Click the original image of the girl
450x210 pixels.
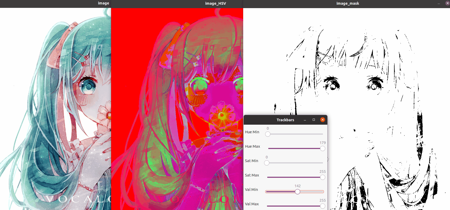pos(55,109)
